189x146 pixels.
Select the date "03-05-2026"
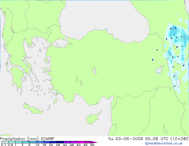click(x=129, y=139)
